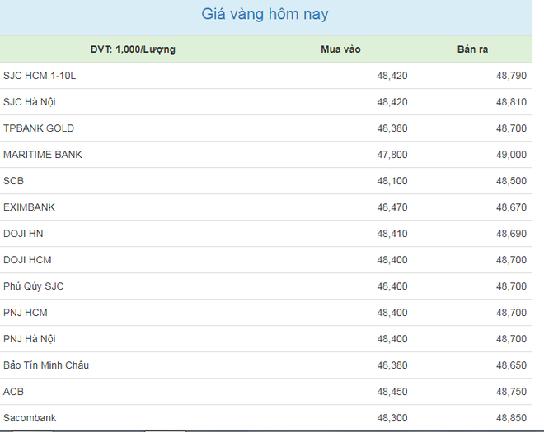
Task: Click sell price 49,000 of MARITIME BANK
Action: pyautogui.click(x=511, y=155)
